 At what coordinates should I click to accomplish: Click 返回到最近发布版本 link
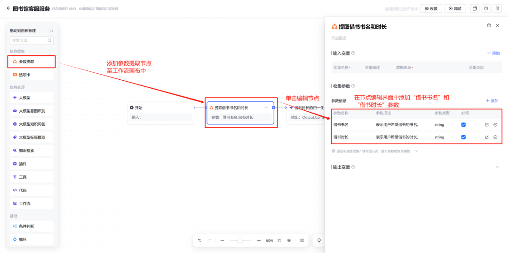401,9
